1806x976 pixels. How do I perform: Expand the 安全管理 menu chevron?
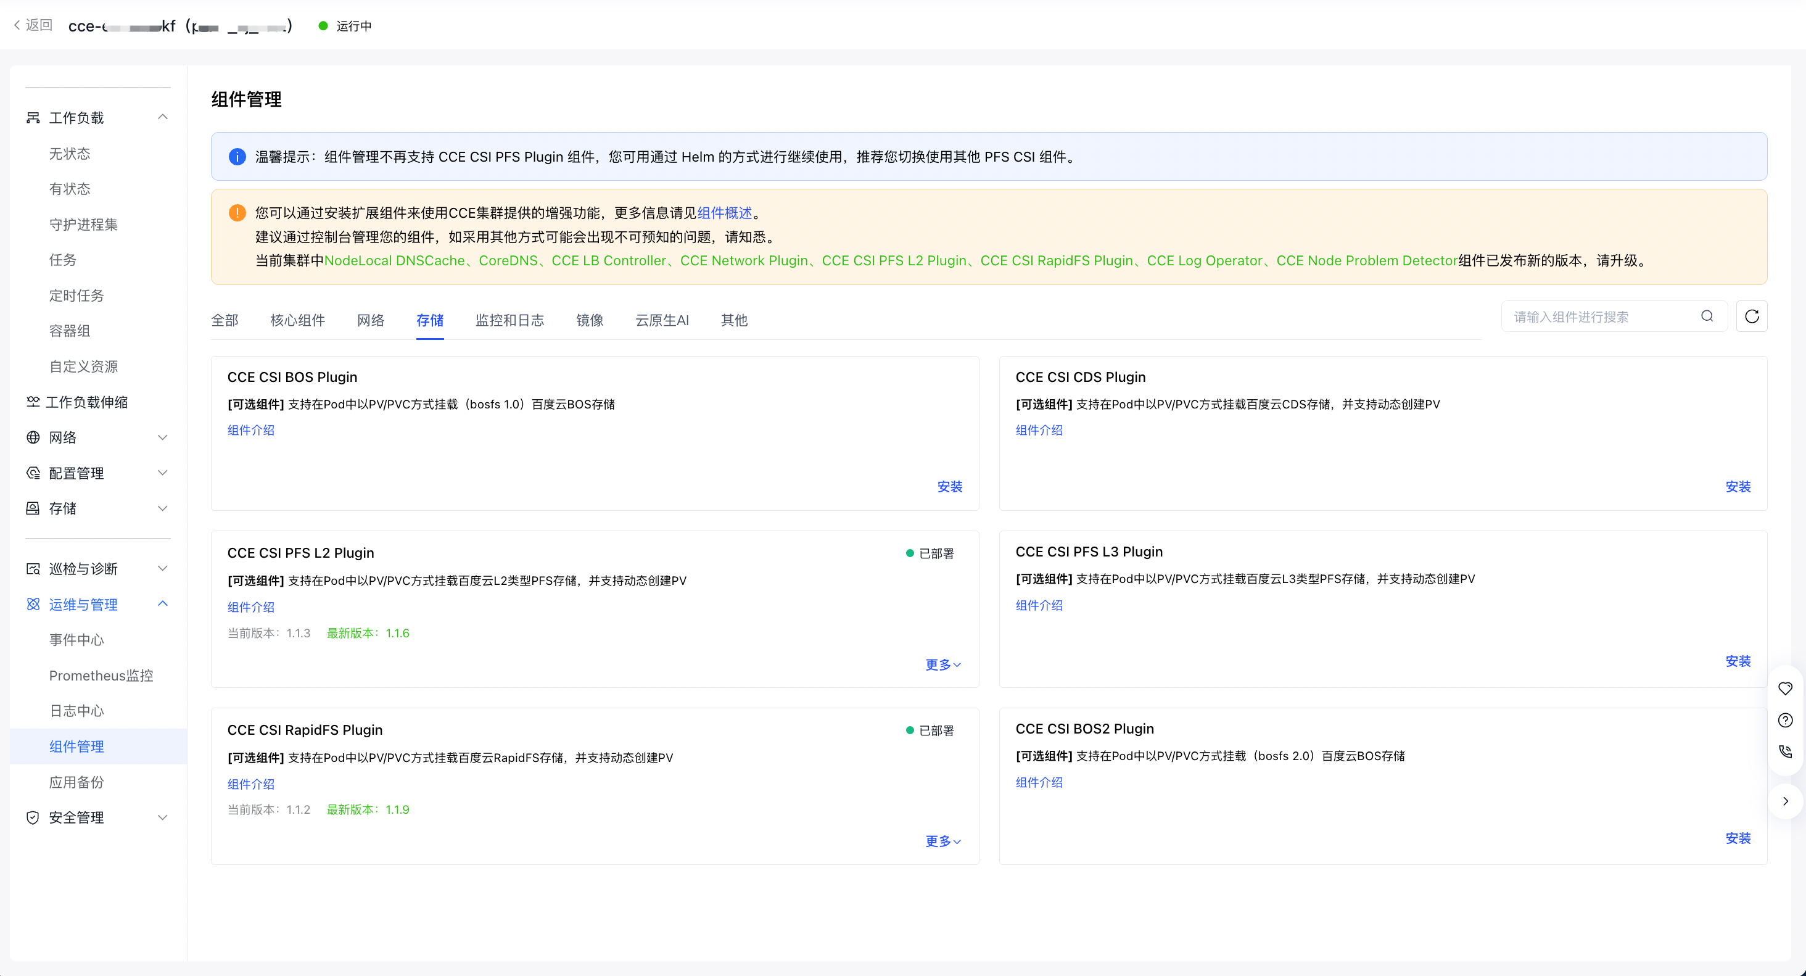(163, 817)
